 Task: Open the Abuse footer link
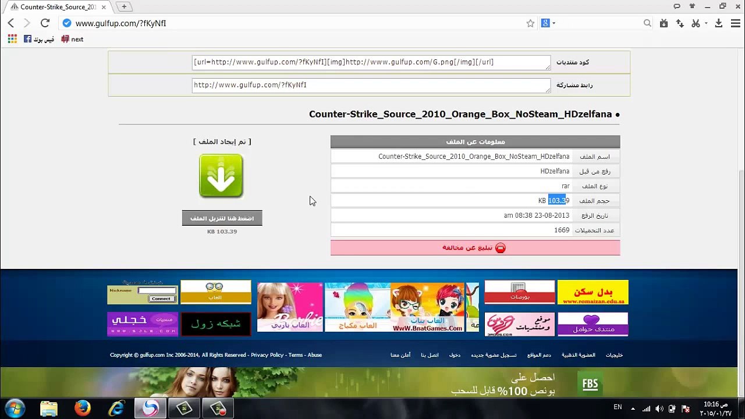coord(315,355)
